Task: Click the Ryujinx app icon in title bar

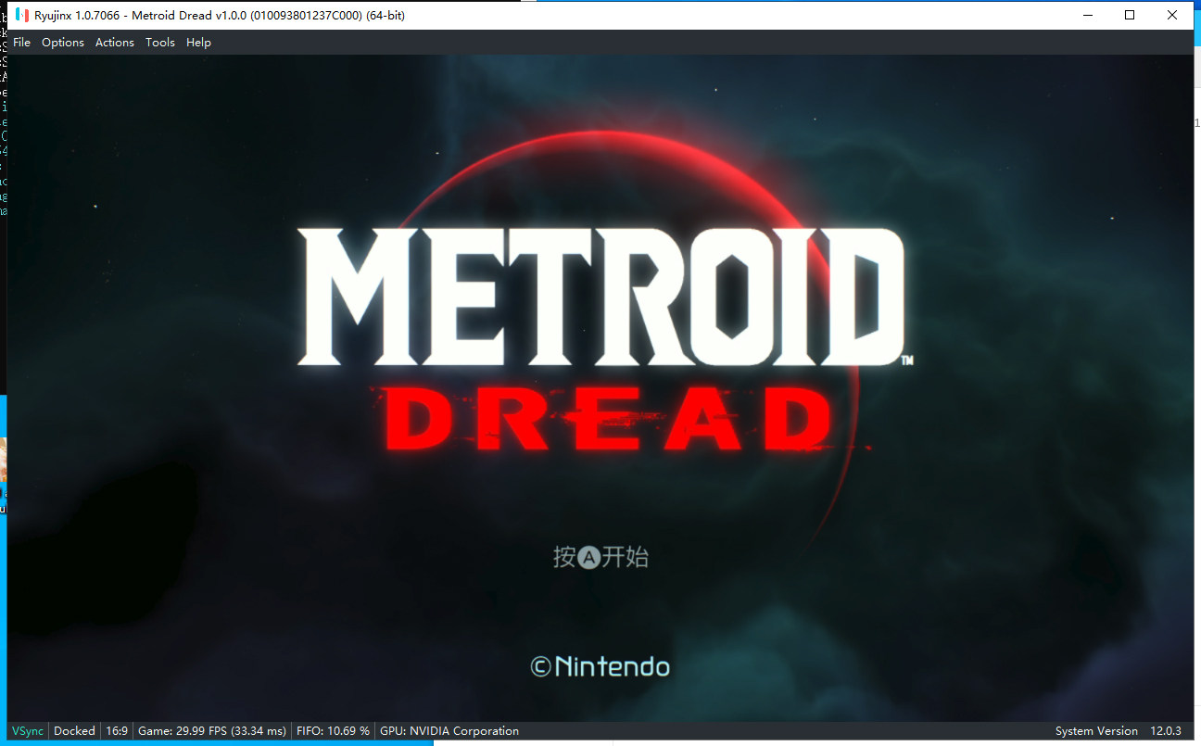Action: [x=21, y=15]
